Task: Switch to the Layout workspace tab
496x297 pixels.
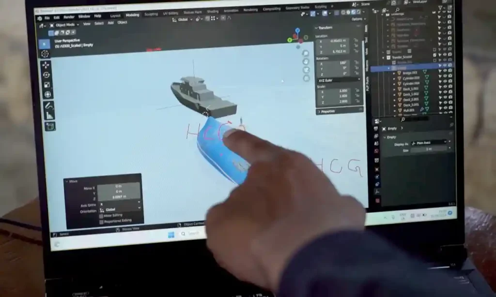Action: click(x=115, y=16)
